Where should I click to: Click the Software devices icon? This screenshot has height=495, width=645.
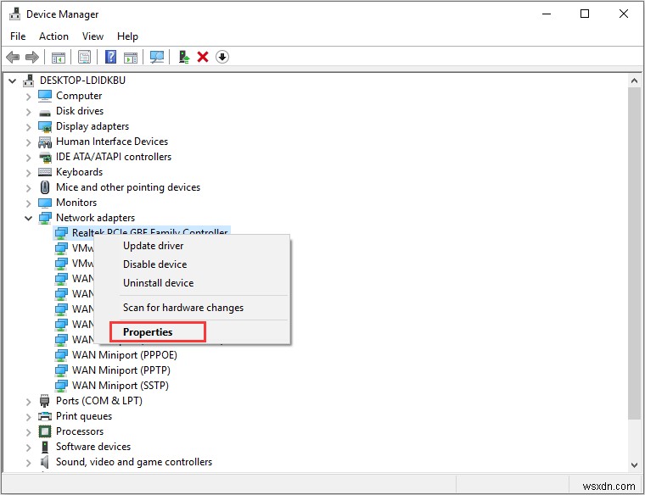coord(45,447)
